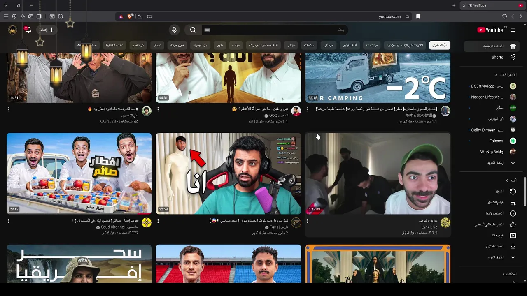Open the notifications bell
The height and width of the screenshot is (296, 527).
pyautogui.click(x=28, y=30)
